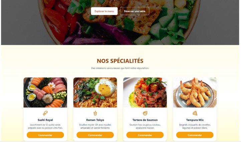Select the Réserver une table button
Viewport: 241px width, 142px height.
(135, 11)
